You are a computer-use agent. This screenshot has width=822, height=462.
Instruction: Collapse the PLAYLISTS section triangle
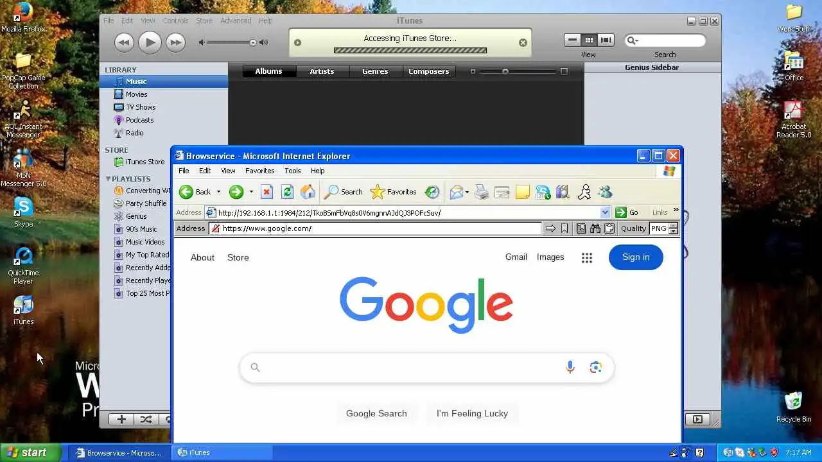click(x=109, y=179)
